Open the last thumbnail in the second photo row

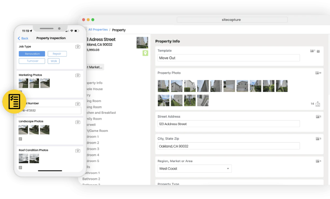coord(203,100)
